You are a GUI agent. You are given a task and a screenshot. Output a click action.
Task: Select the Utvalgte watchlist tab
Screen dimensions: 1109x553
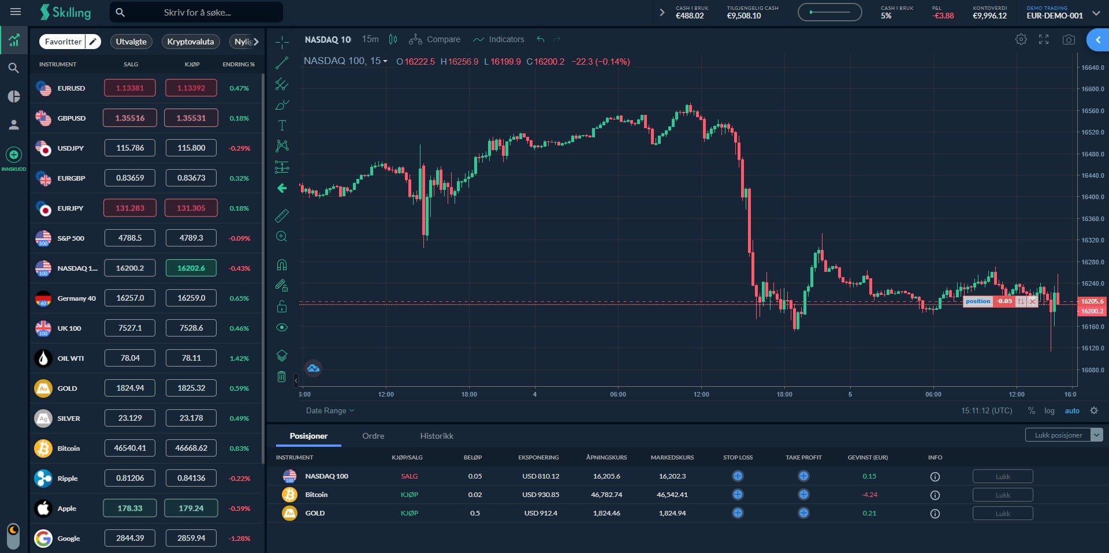coord(131,42)
